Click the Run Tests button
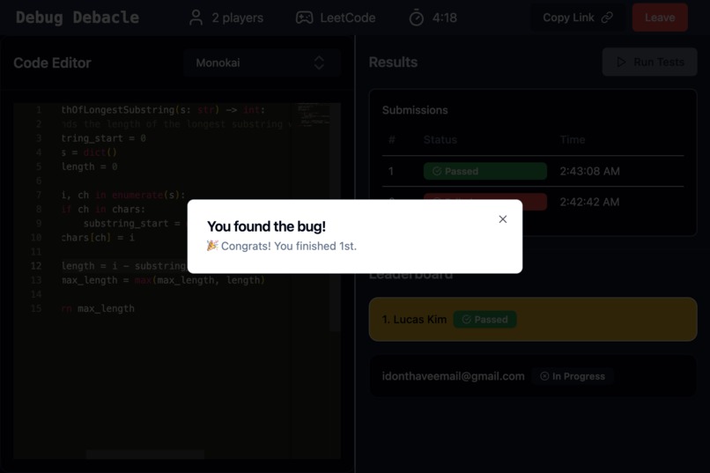This screenshot has height=473, width=710. [x=649, y=62]
